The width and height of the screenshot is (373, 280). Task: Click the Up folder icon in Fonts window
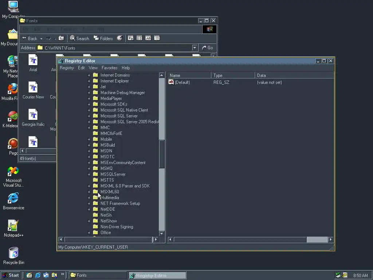click(61, 38)
